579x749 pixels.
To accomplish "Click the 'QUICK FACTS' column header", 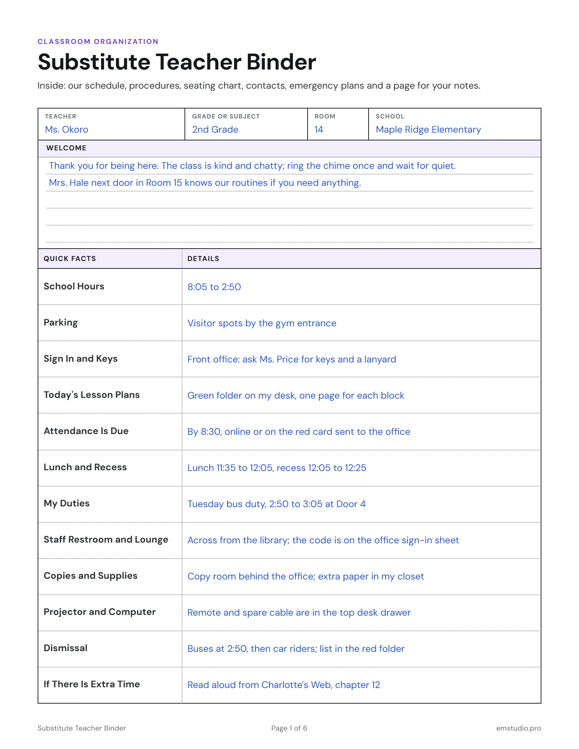I will [70, 259].
